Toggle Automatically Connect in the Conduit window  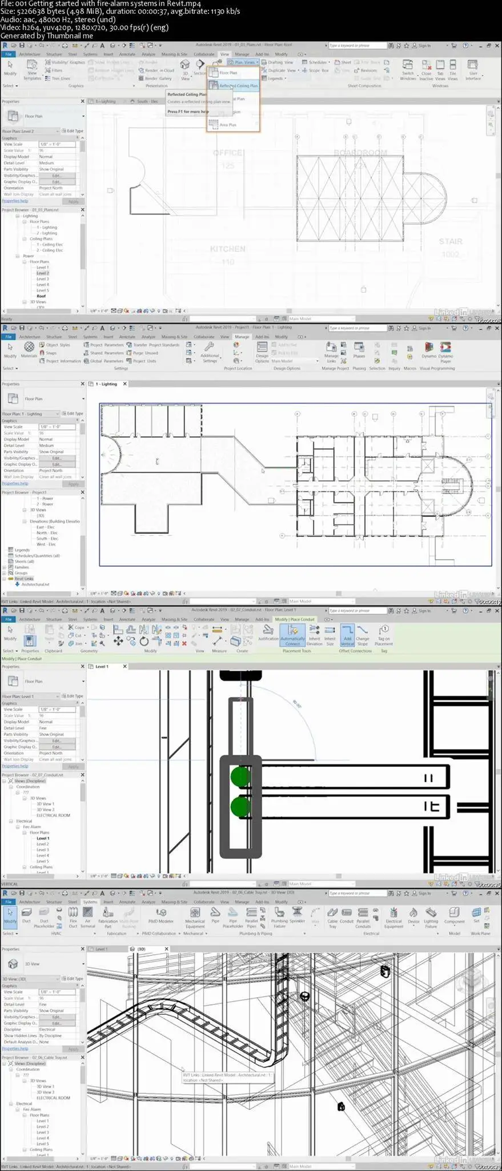coord(292,635)
